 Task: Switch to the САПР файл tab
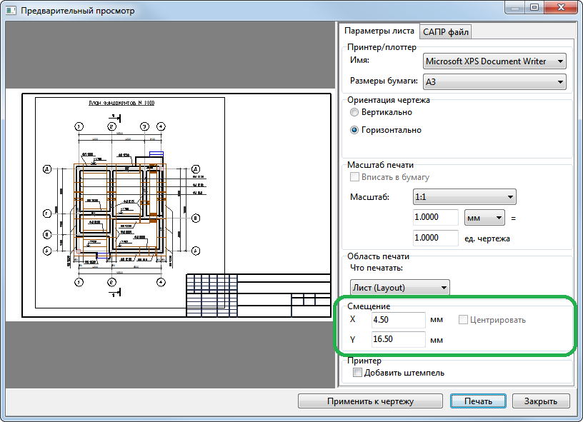coord(445,31)
